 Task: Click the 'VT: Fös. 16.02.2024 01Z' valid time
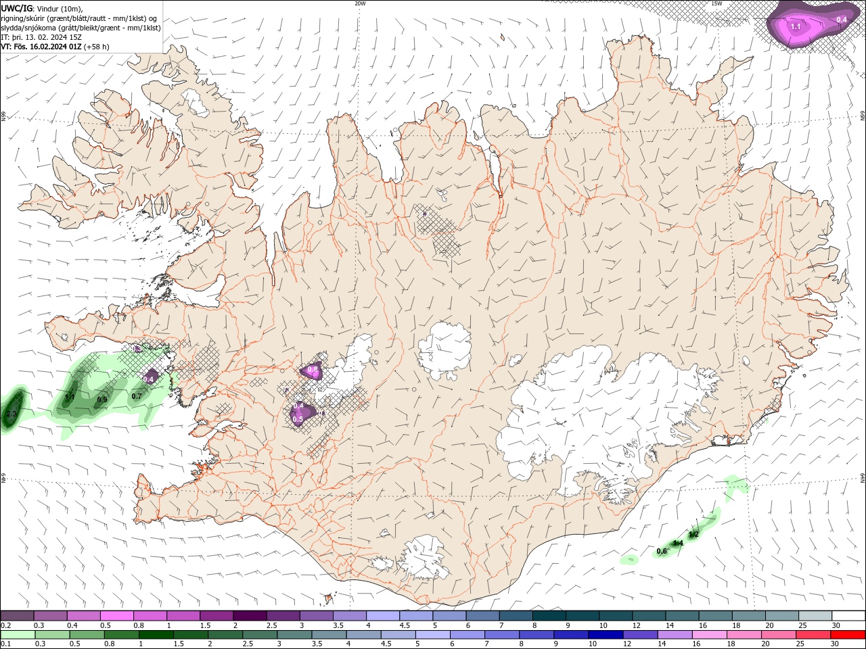point(41,47)
